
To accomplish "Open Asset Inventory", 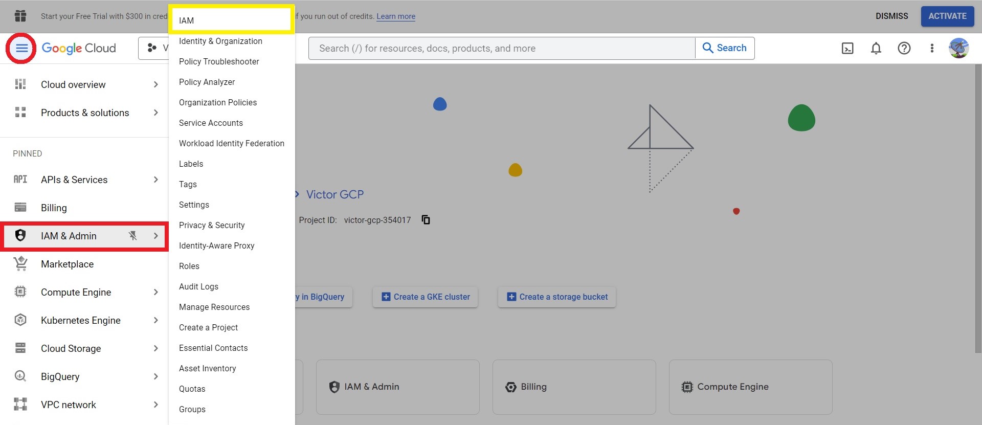I will coord(232,368).
